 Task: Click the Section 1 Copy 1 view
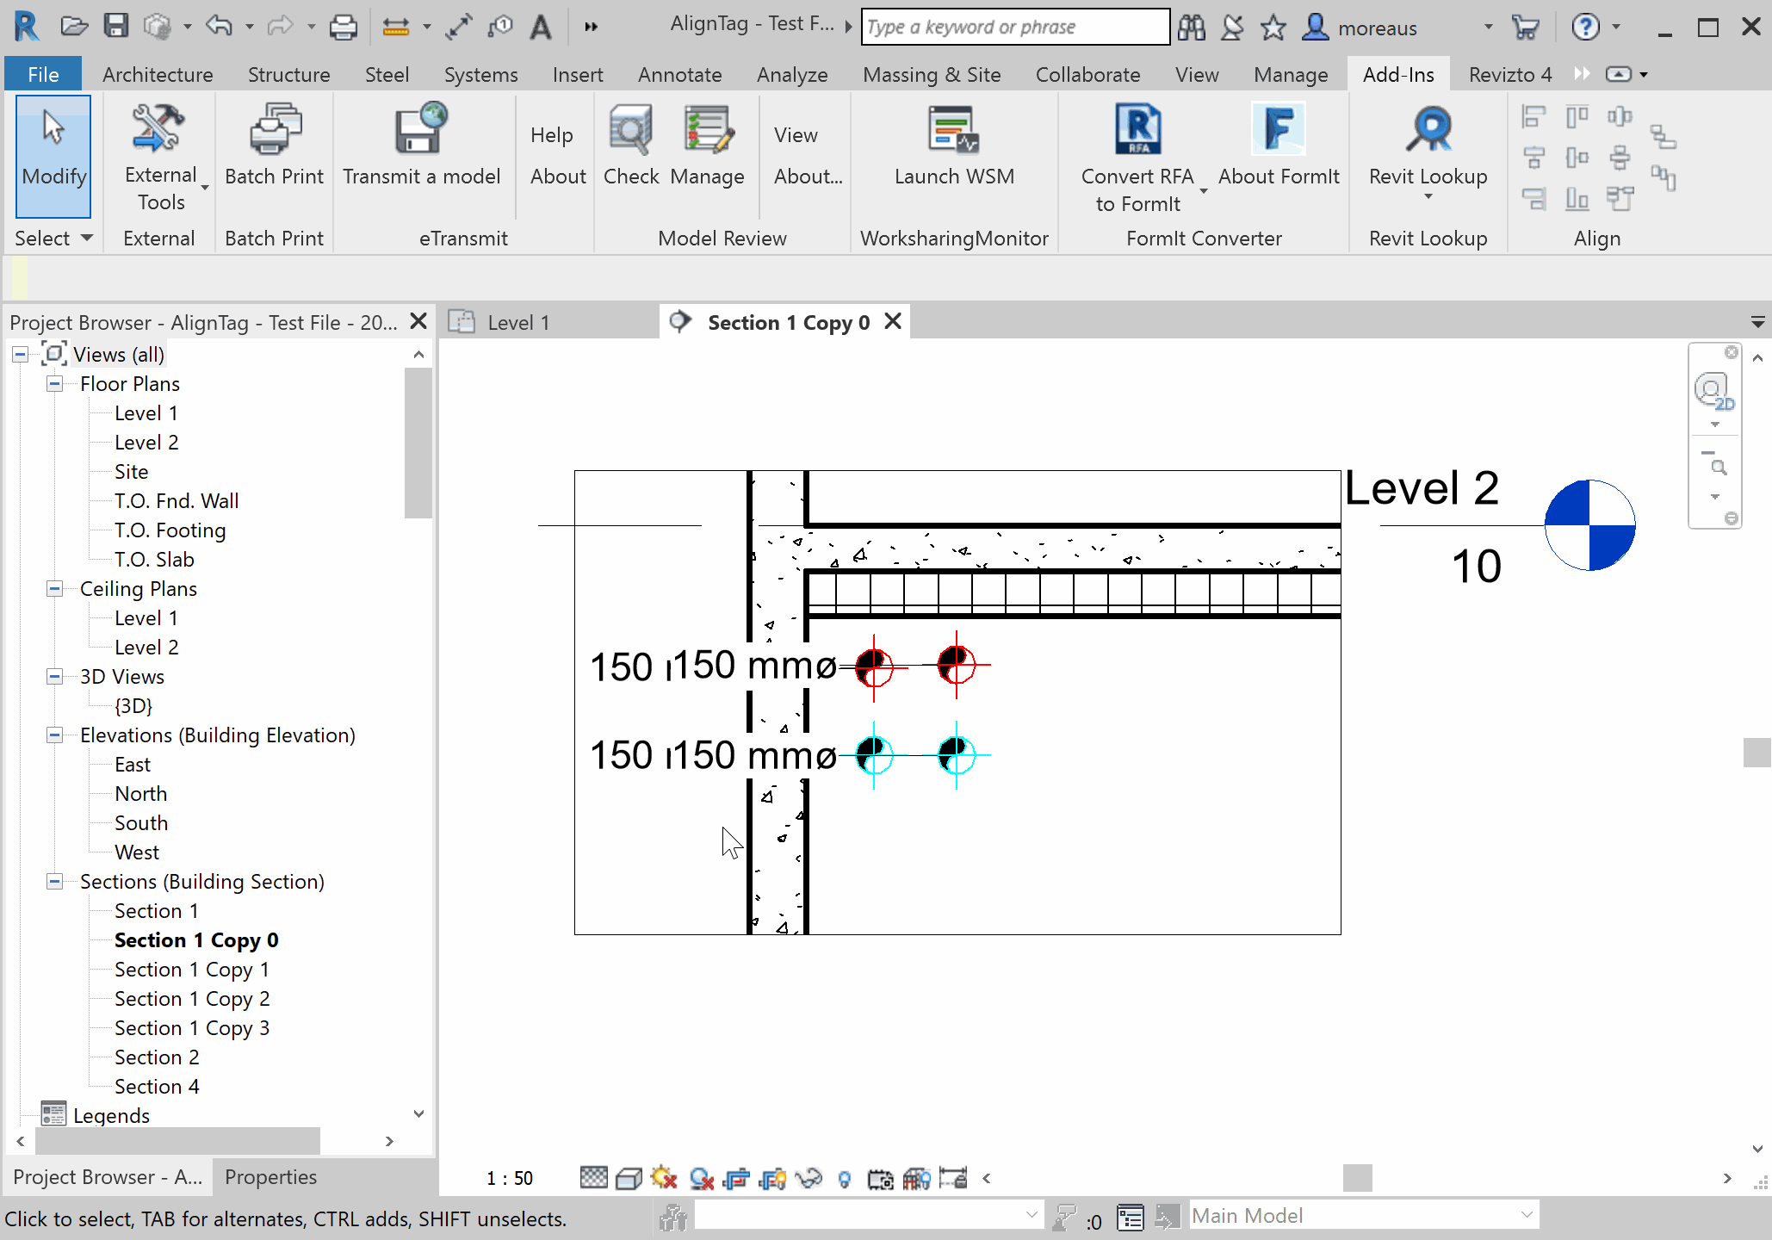(x=193, y=970)
